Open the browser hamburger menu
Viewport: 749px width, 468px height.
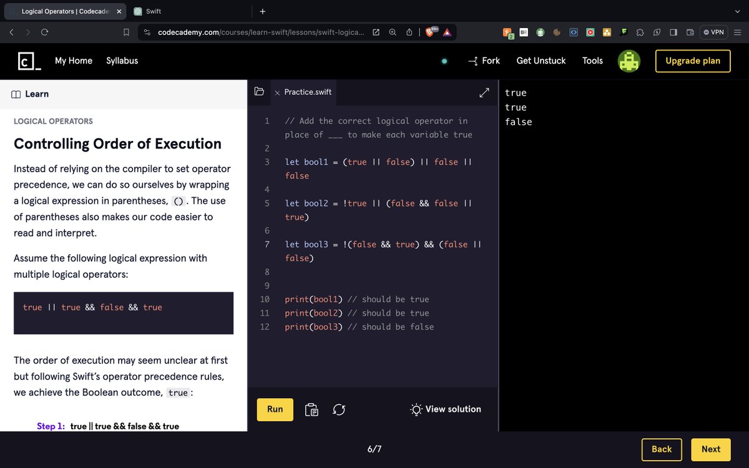(737, 32)
